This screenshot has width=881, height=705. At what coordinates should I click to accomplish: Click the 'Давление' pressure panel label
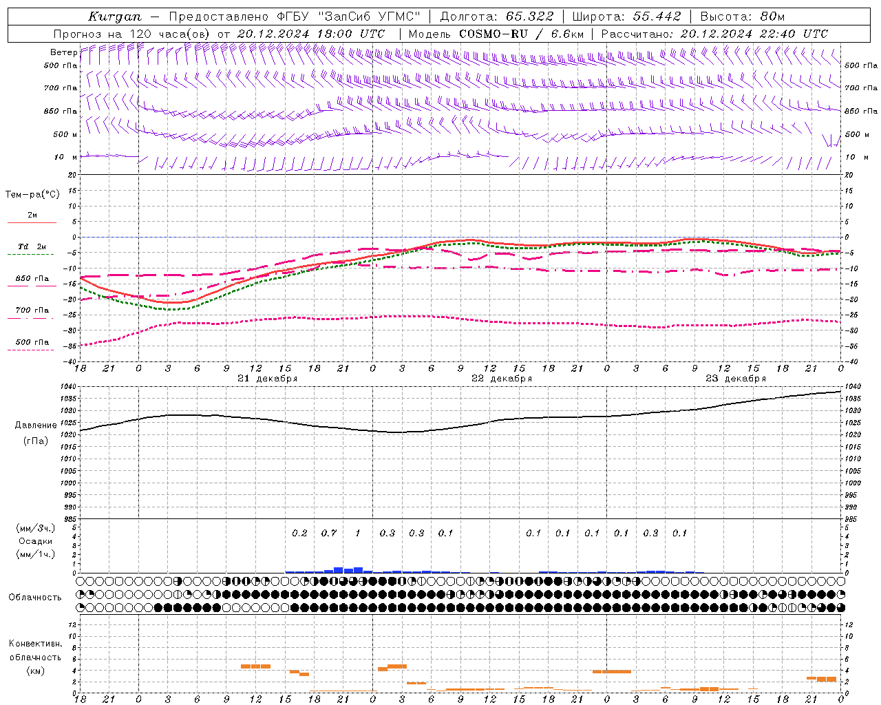click(x=36, y=425)
